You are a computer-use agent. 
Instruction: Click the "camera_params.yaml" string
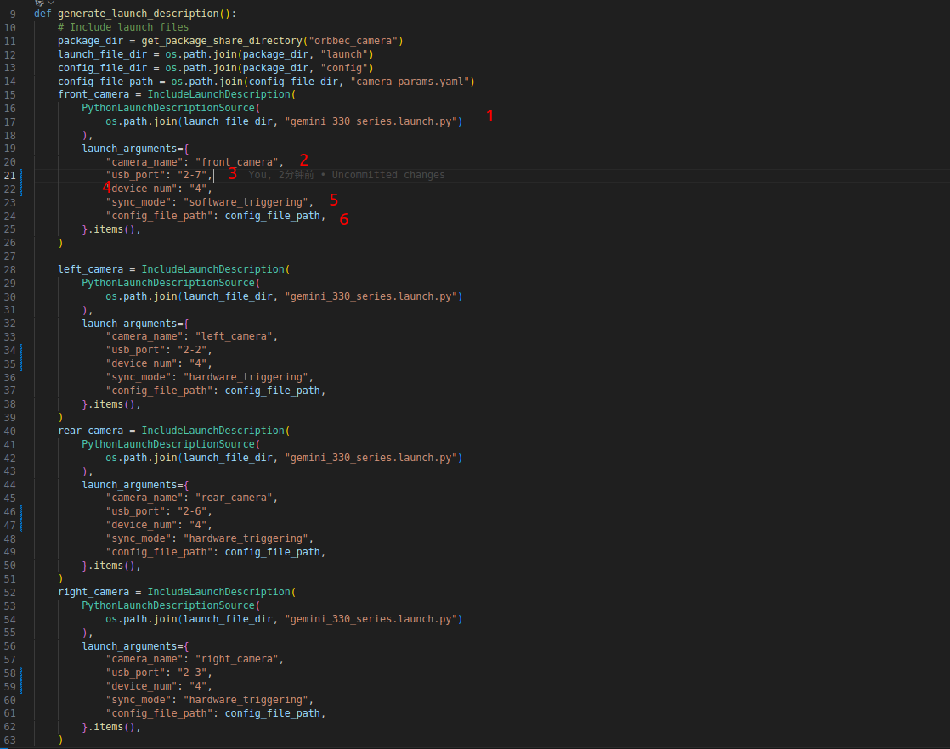click(411, 82)
